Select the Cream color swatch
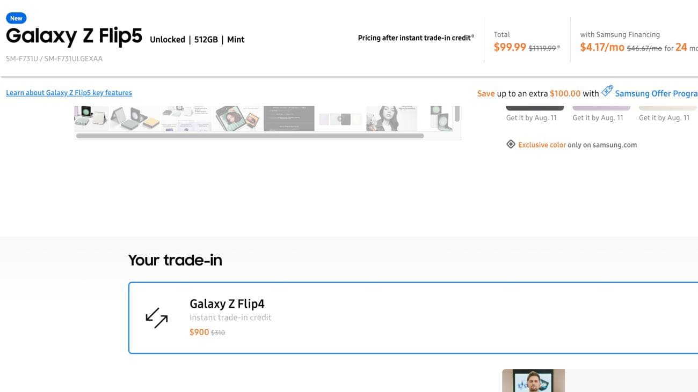 (x=667, y=106)
